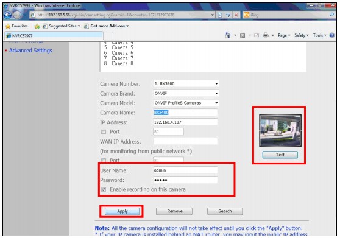
Task: Click the camera preview thumbnail
Action: coord(280,131)
